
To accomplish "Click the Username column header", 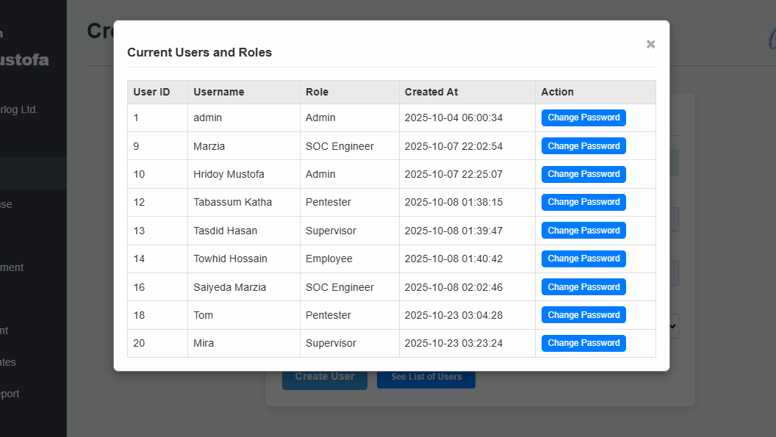I will point(219,92).
